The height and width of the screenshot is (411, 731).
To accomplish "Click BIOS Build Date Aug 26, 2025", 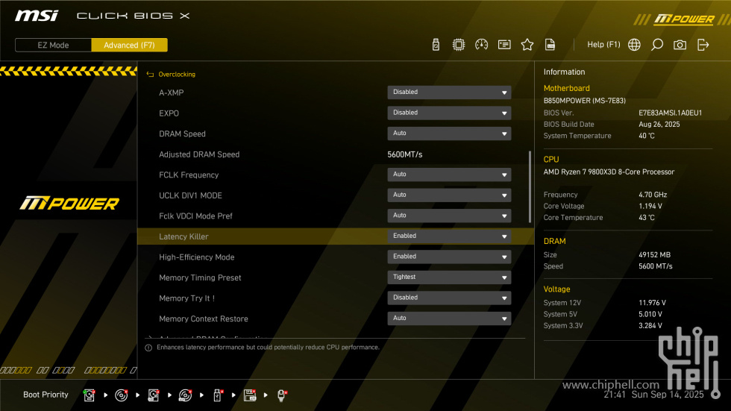I will [x=659, y=125].
